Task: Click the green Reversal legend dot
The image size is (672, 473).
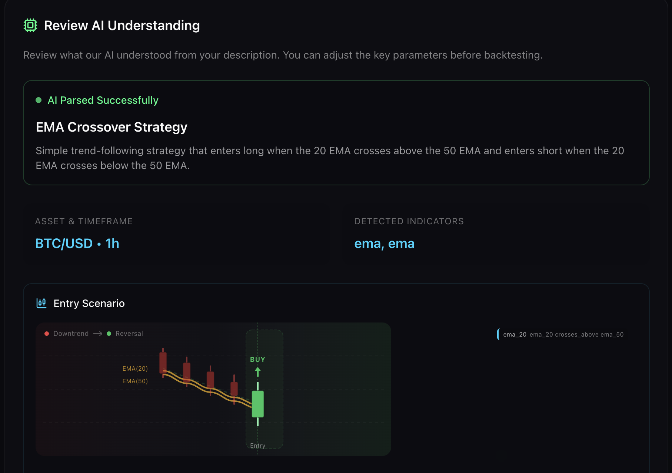Action: pyautogui.click(x=109, y=334)
